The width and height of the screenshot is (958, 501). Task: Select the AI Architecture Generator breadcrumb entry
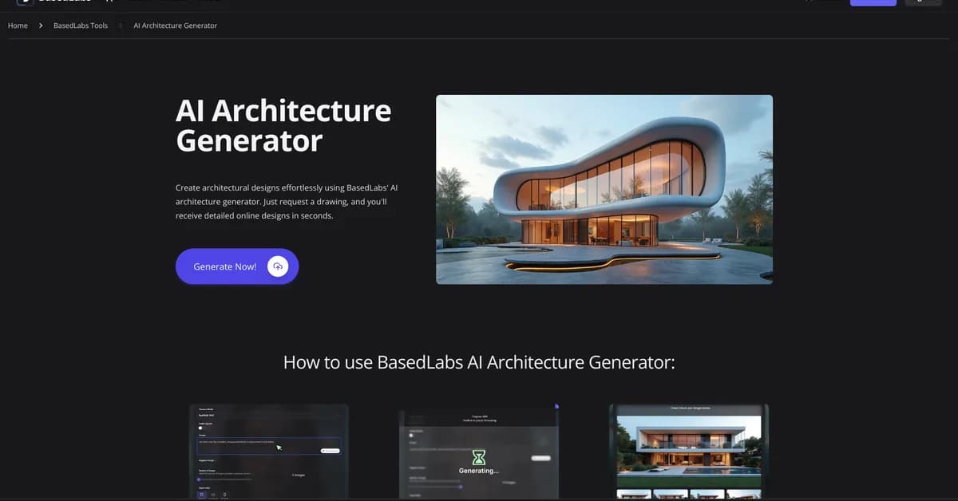(x=176, y=25)
